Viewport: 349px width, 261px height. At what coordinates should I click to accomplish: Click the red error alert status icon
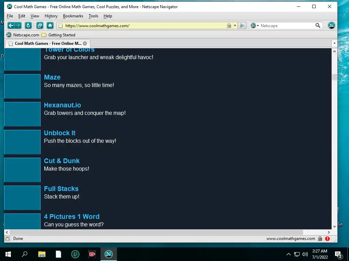point(327,239)
